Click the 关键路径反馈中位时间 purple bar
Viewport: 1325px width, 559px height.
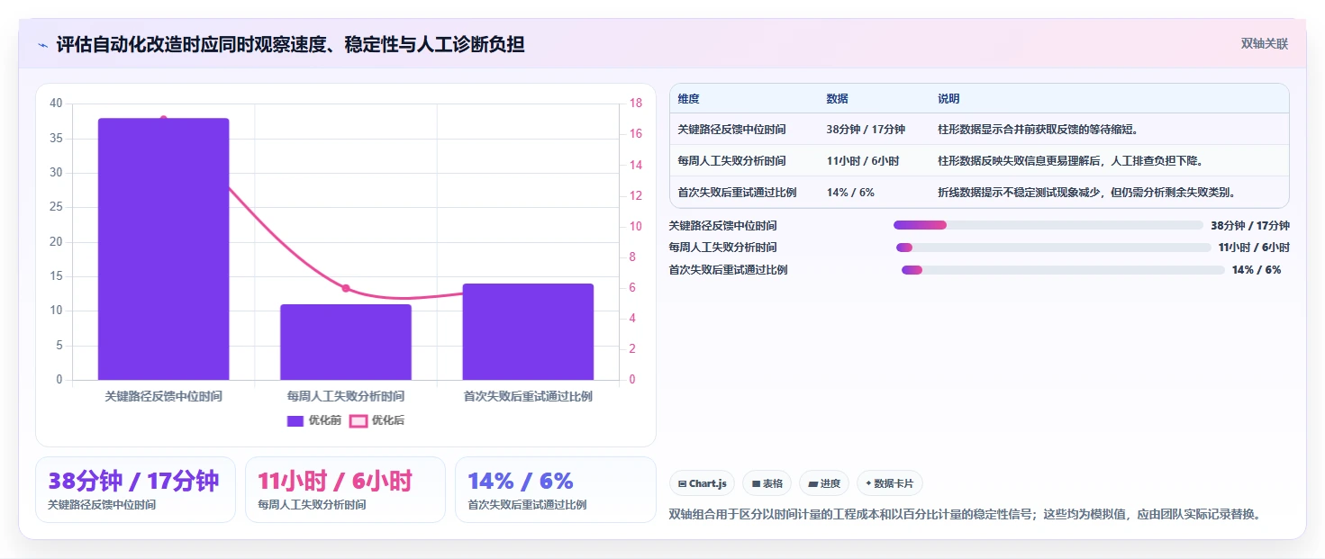click(163, 248)
